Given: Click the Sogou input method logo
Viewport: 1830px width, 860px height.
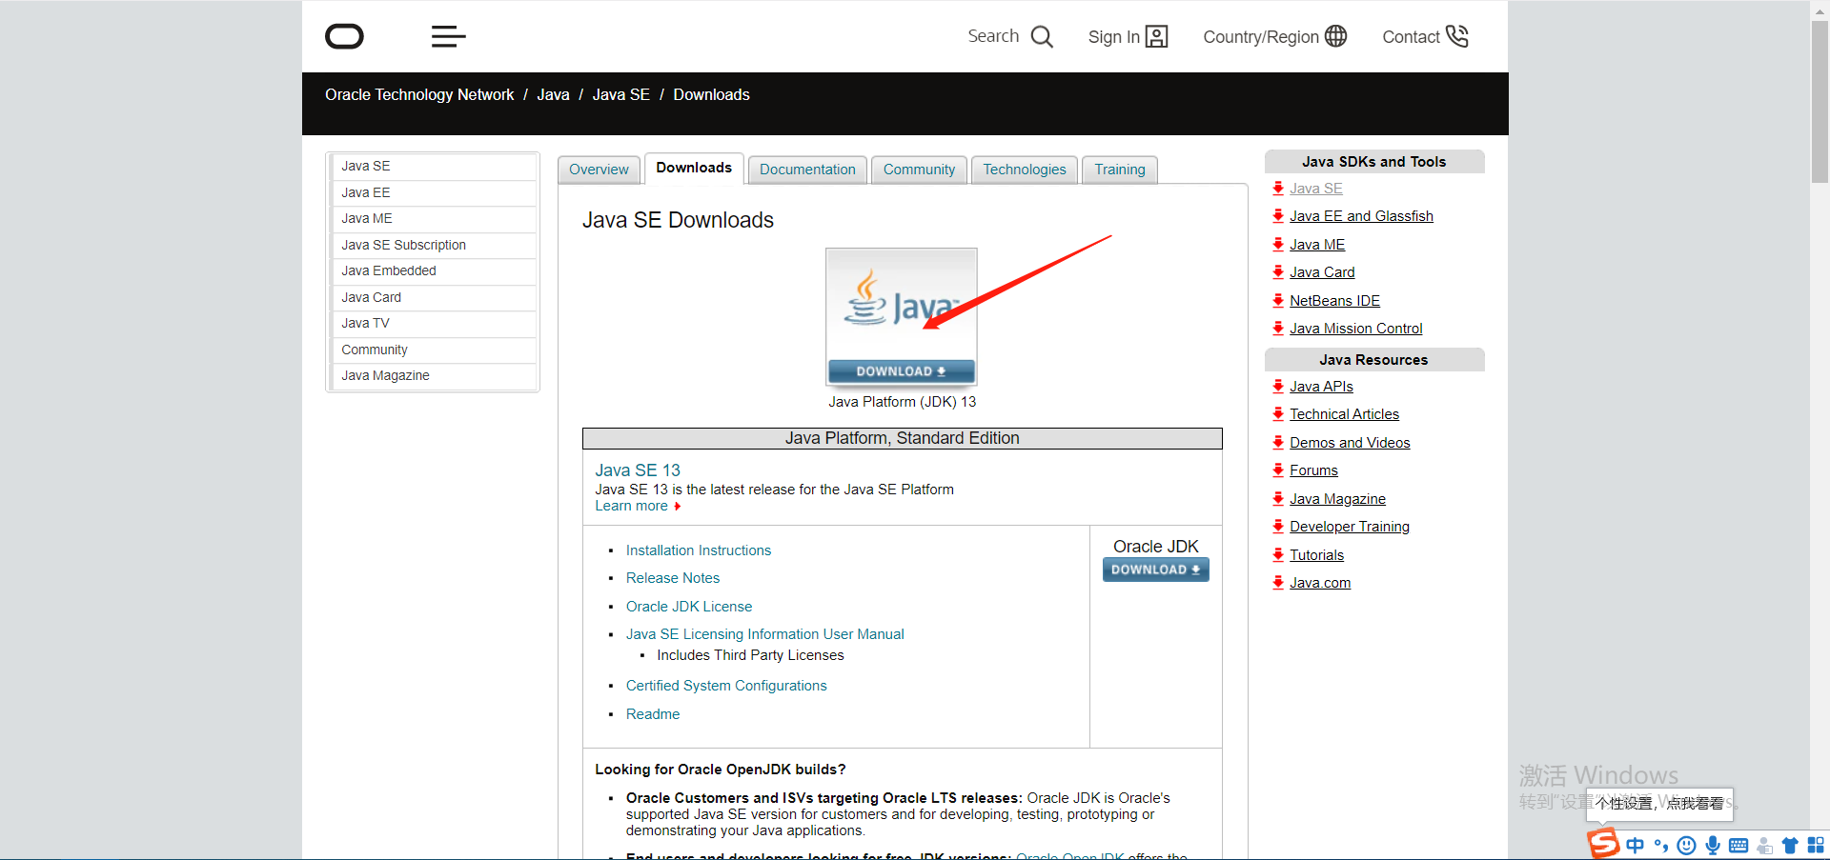Looking at the screenshot, I should (x=1603, y=843).
